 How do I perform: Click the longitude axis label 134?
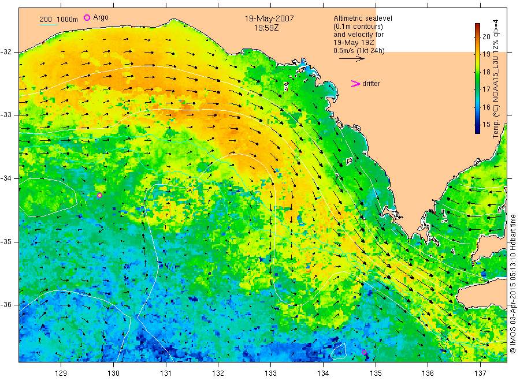(323, 373)
